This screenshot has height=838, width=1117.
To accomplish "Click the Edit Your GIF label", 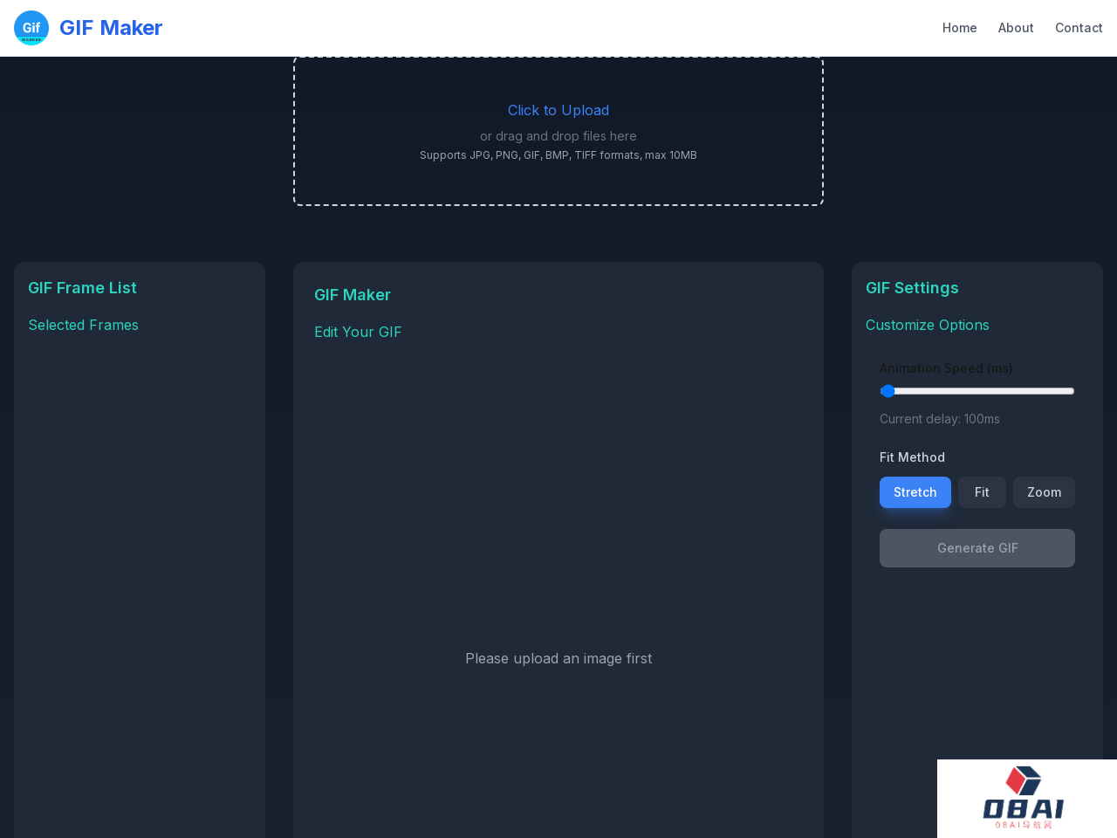I will [358, 331].
